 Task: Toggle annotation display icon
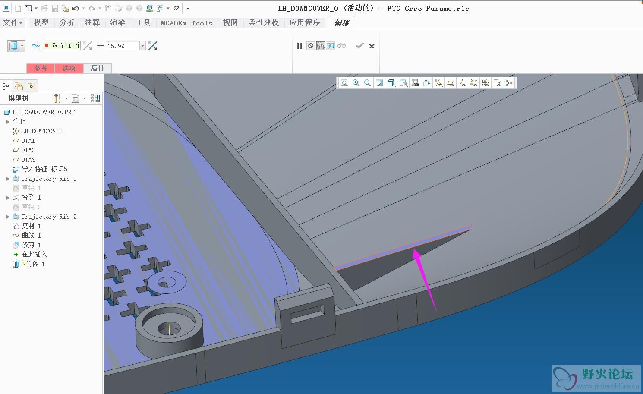tap(497, 83)
